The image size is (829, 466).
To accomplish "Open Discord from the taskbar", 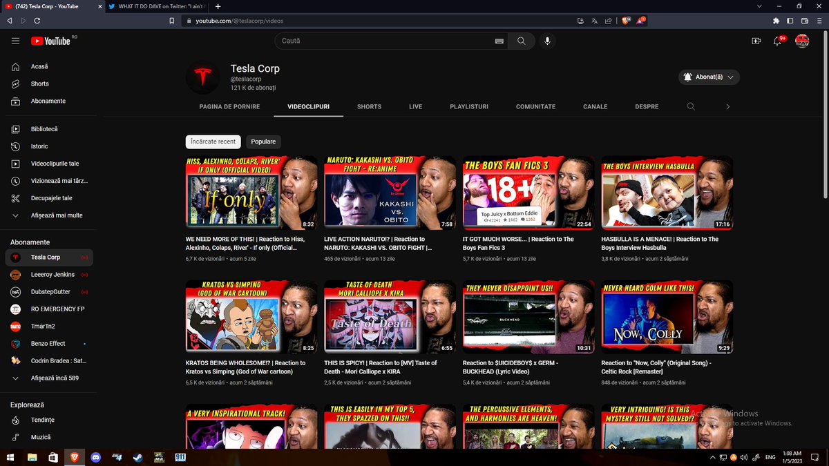I will pyautogui.click(x=95, y=457).
